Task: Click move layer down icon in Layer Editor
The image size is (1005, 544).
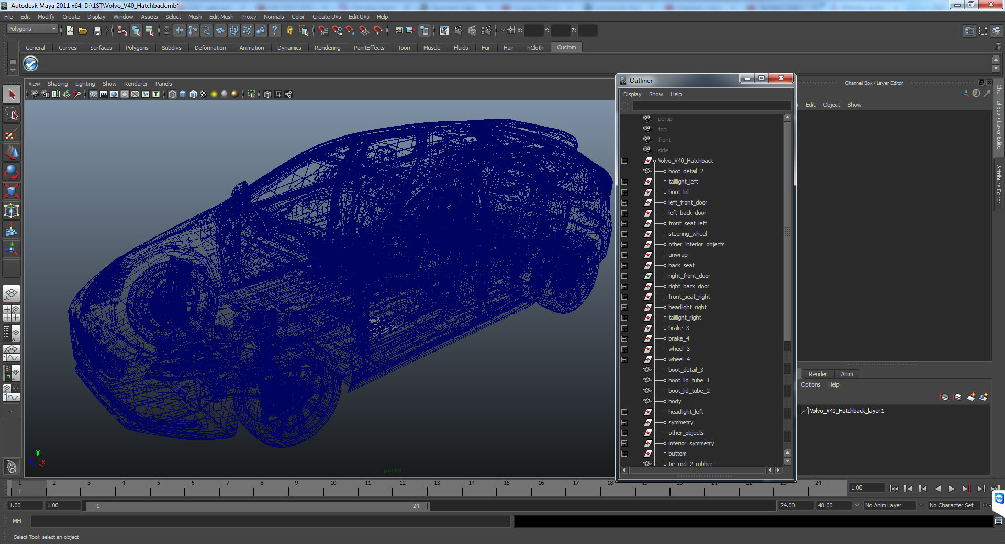Action: 957,397
